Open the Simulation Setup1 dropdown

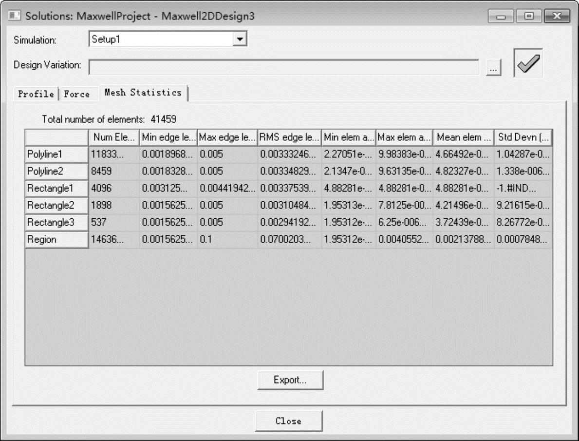click(240, 39)
